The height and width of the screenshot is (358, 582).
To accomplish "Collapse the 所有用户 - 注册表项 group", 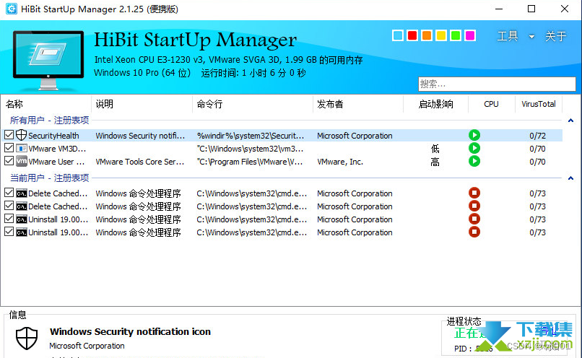I will pos(570,121).
